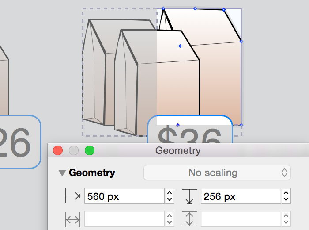Click the empty height input field
The image size is (309, 230).
point(241,218)
